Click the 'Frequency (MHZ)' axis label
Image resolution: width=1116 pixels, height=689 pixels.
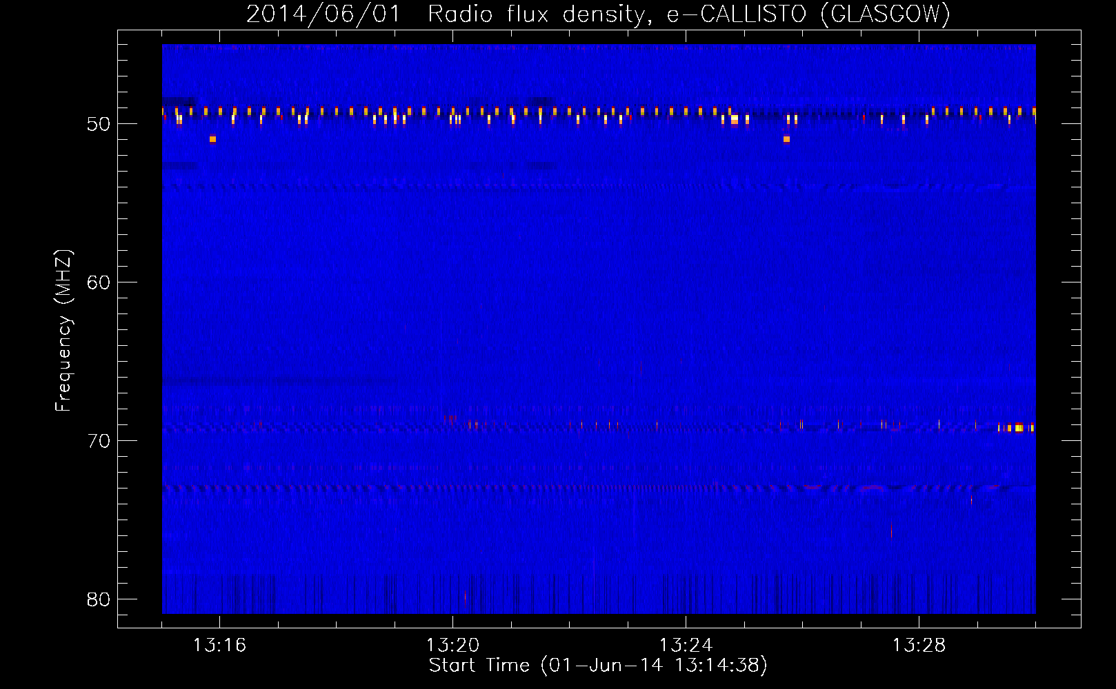point(63,331)
